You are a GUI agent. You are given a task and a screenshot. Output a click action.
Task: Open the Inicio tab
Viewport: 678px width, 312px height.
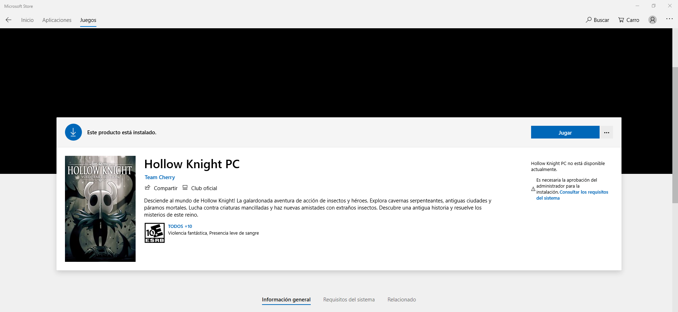point(27,20)
